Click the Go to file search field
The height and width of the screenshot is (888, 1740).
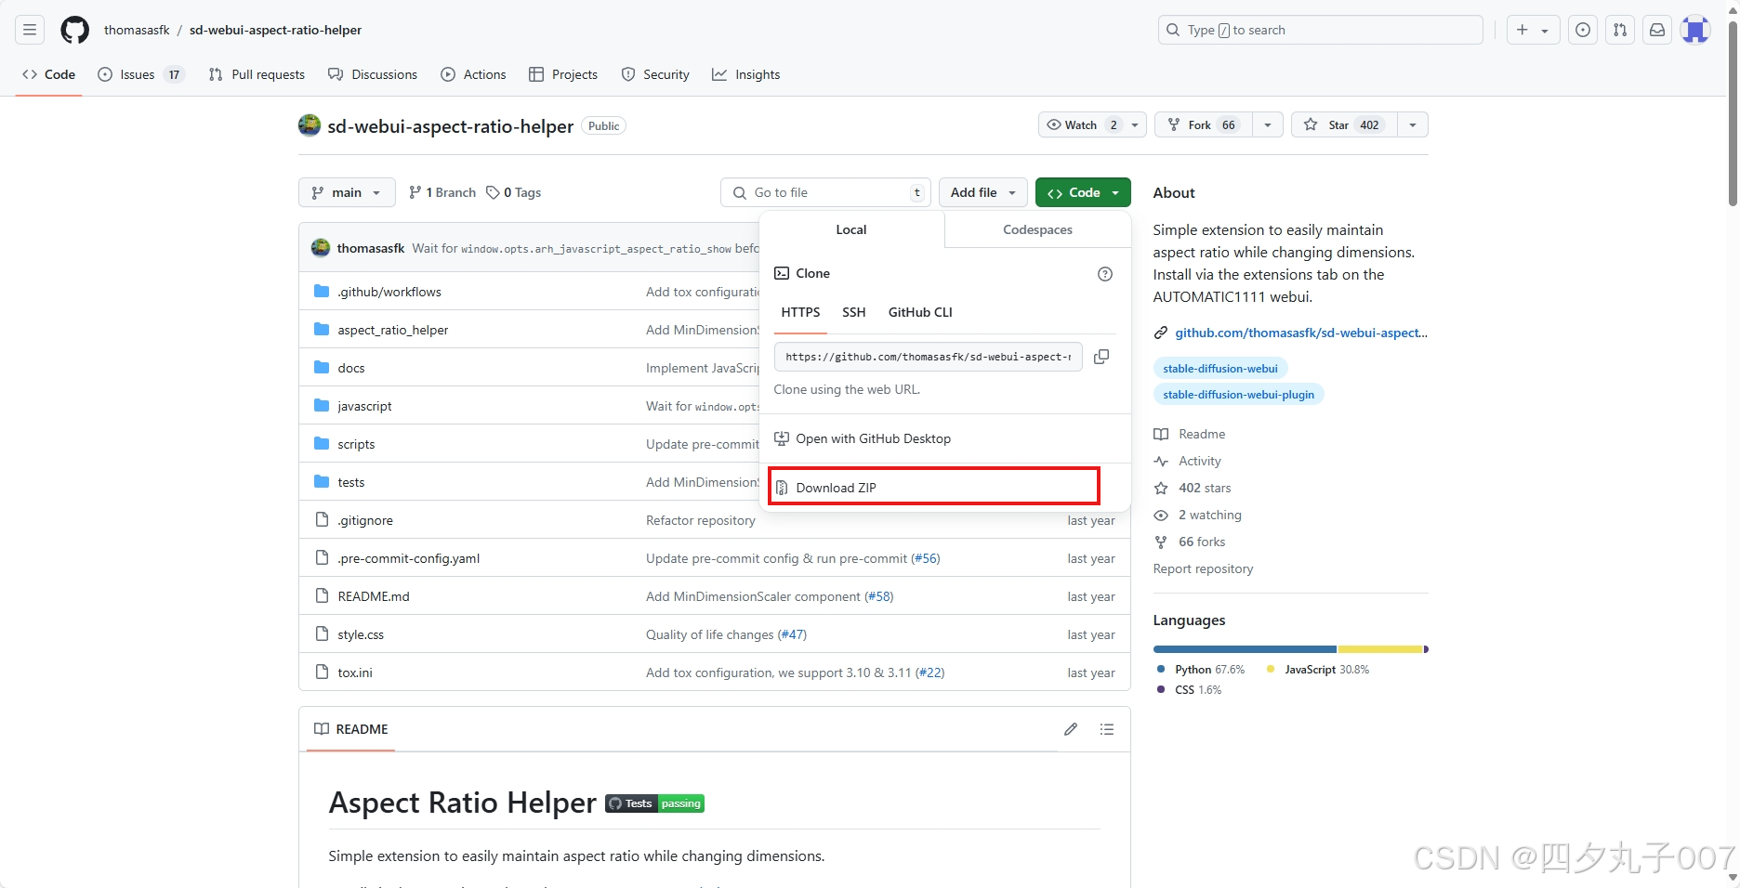pyautogui.click(x=826, y=192)
